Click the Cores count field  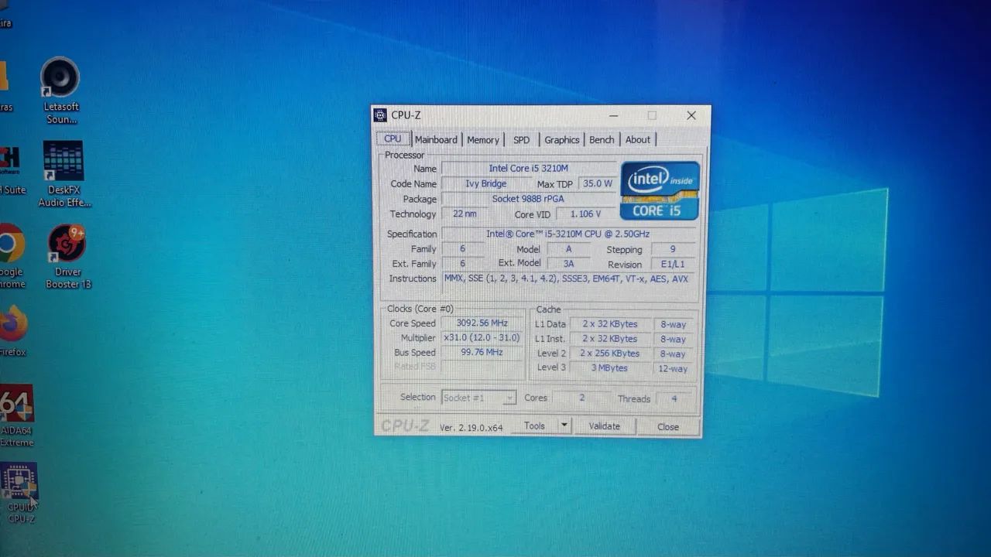point(582,398)
